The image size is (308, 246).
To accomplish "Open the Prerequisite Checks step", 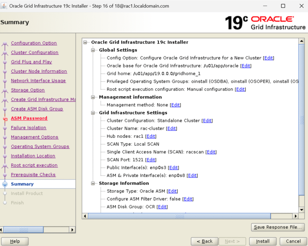I will [33, 175].
